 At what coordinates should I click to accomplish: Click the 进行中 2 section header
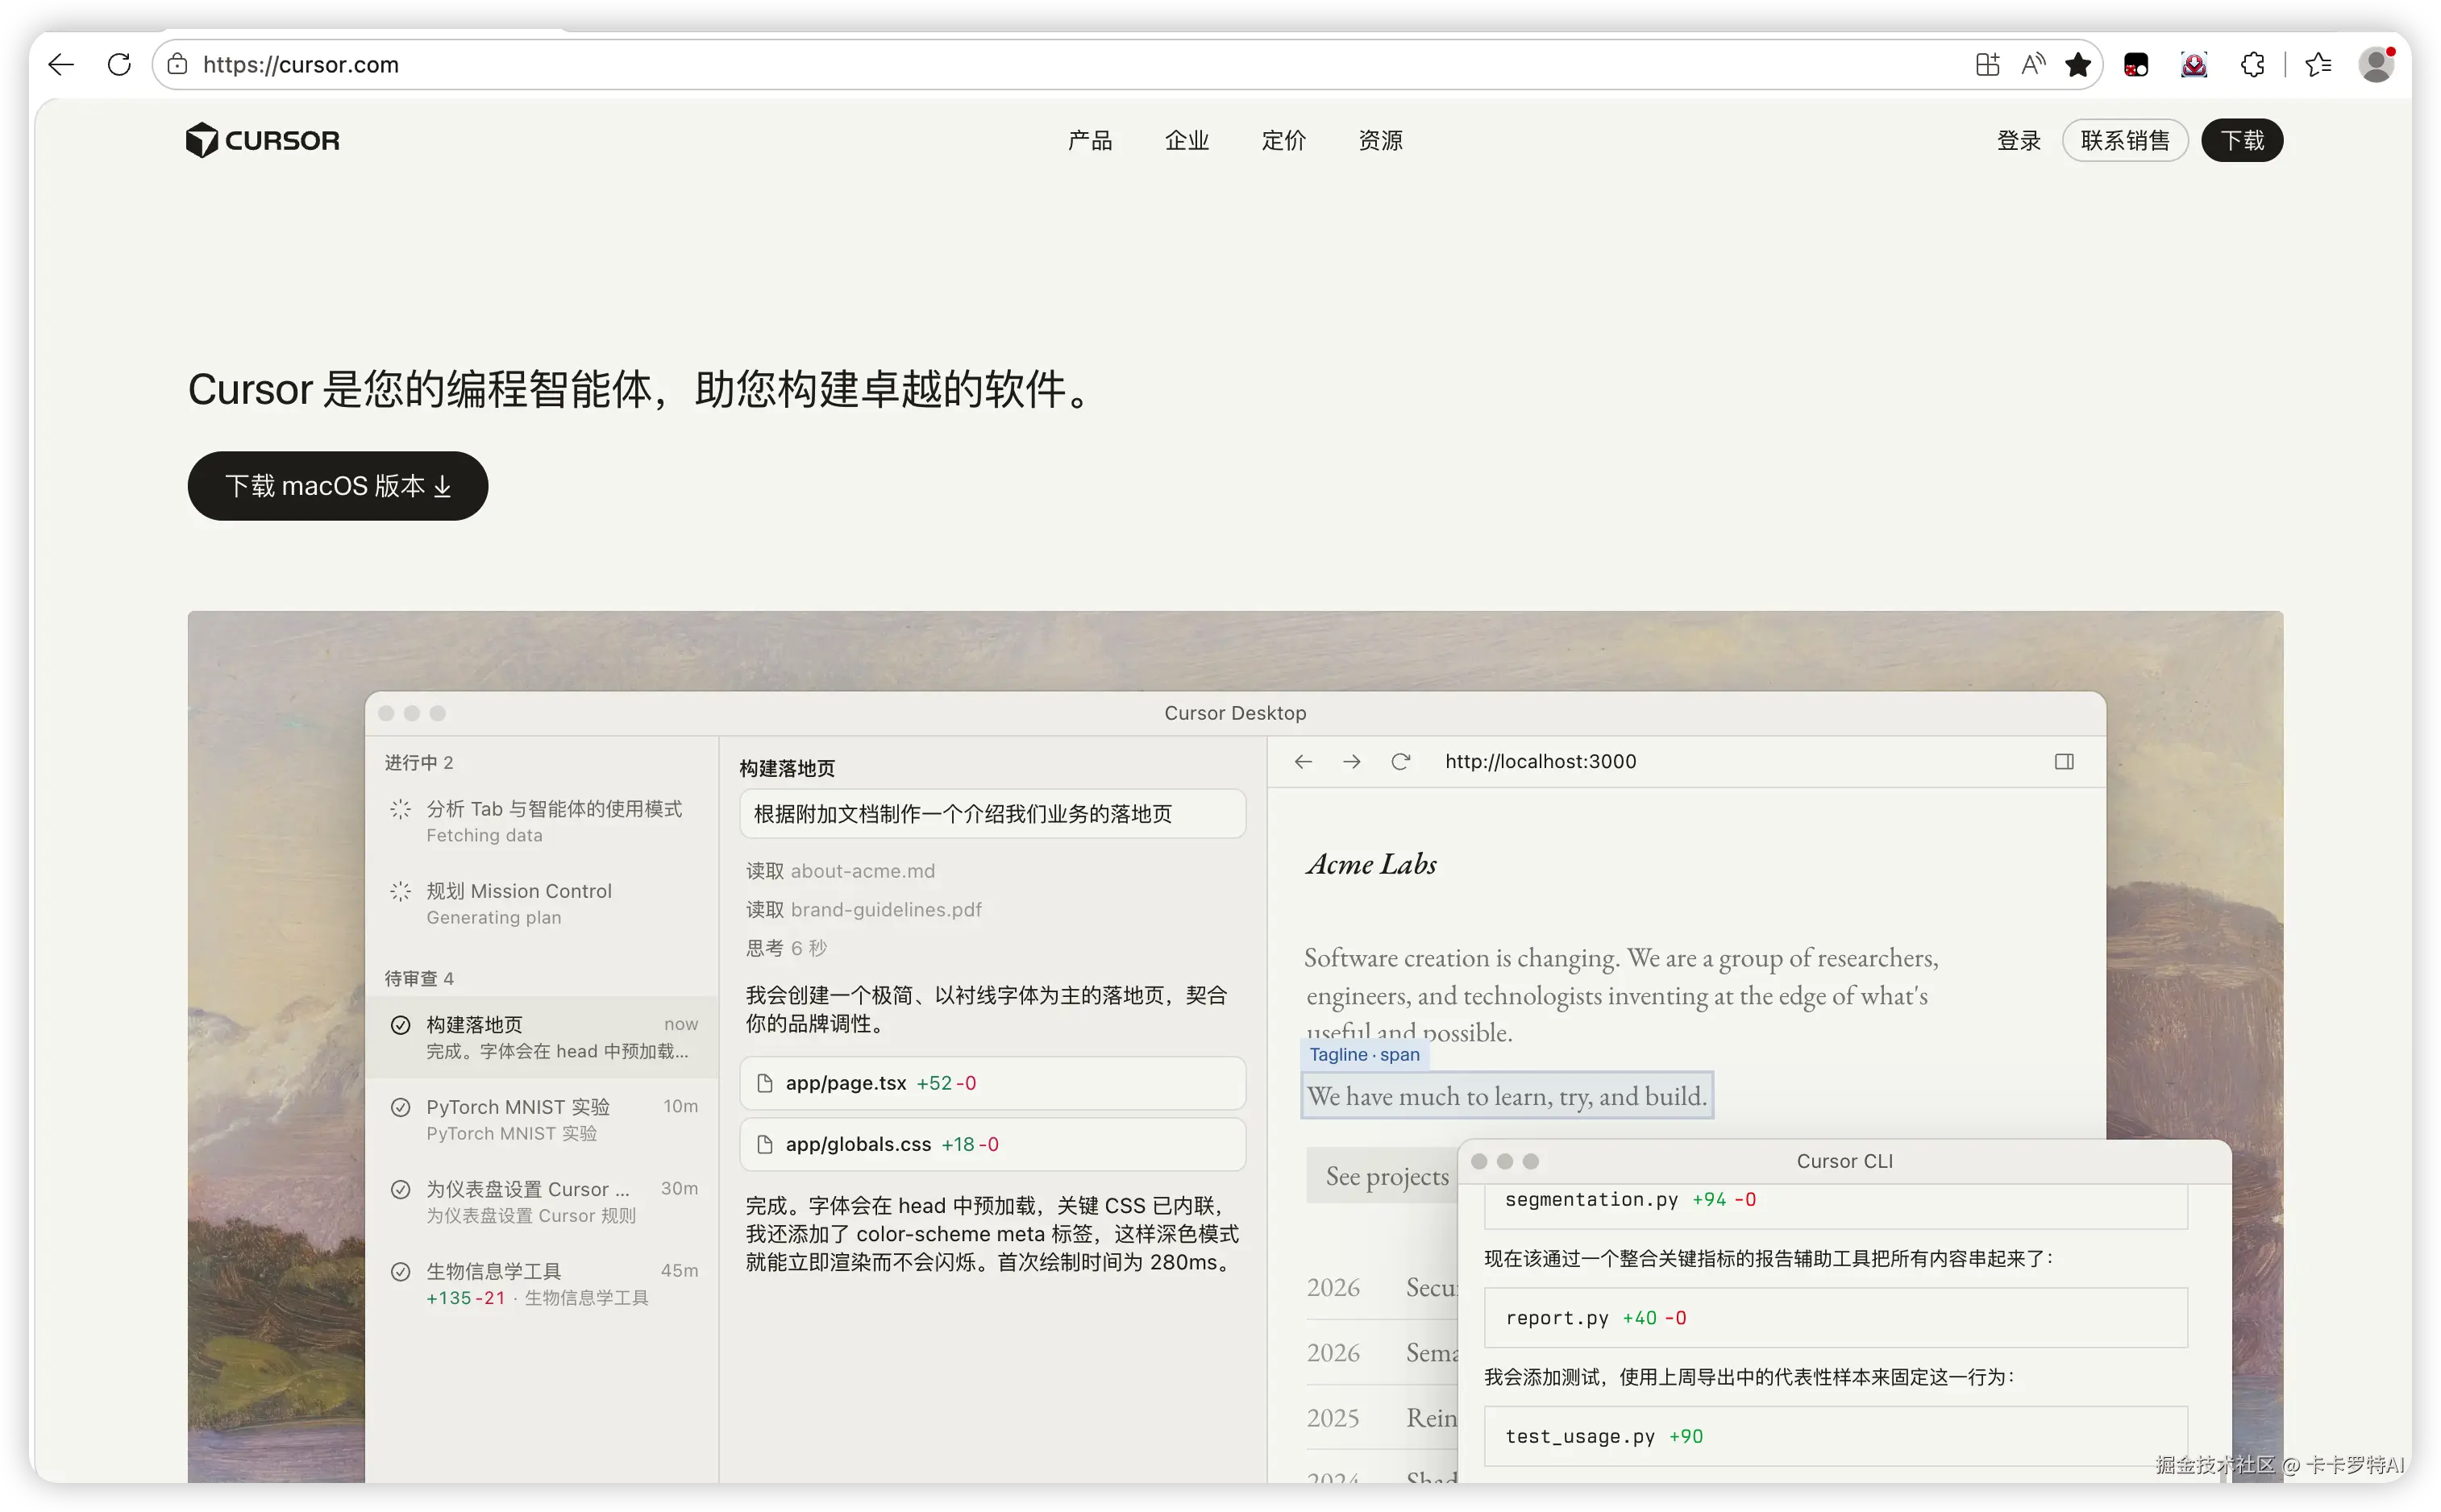(419, 763)
